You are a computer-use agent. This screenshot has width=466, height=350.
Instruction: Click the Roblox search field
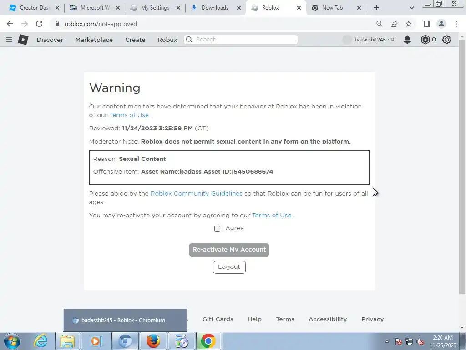241,40
